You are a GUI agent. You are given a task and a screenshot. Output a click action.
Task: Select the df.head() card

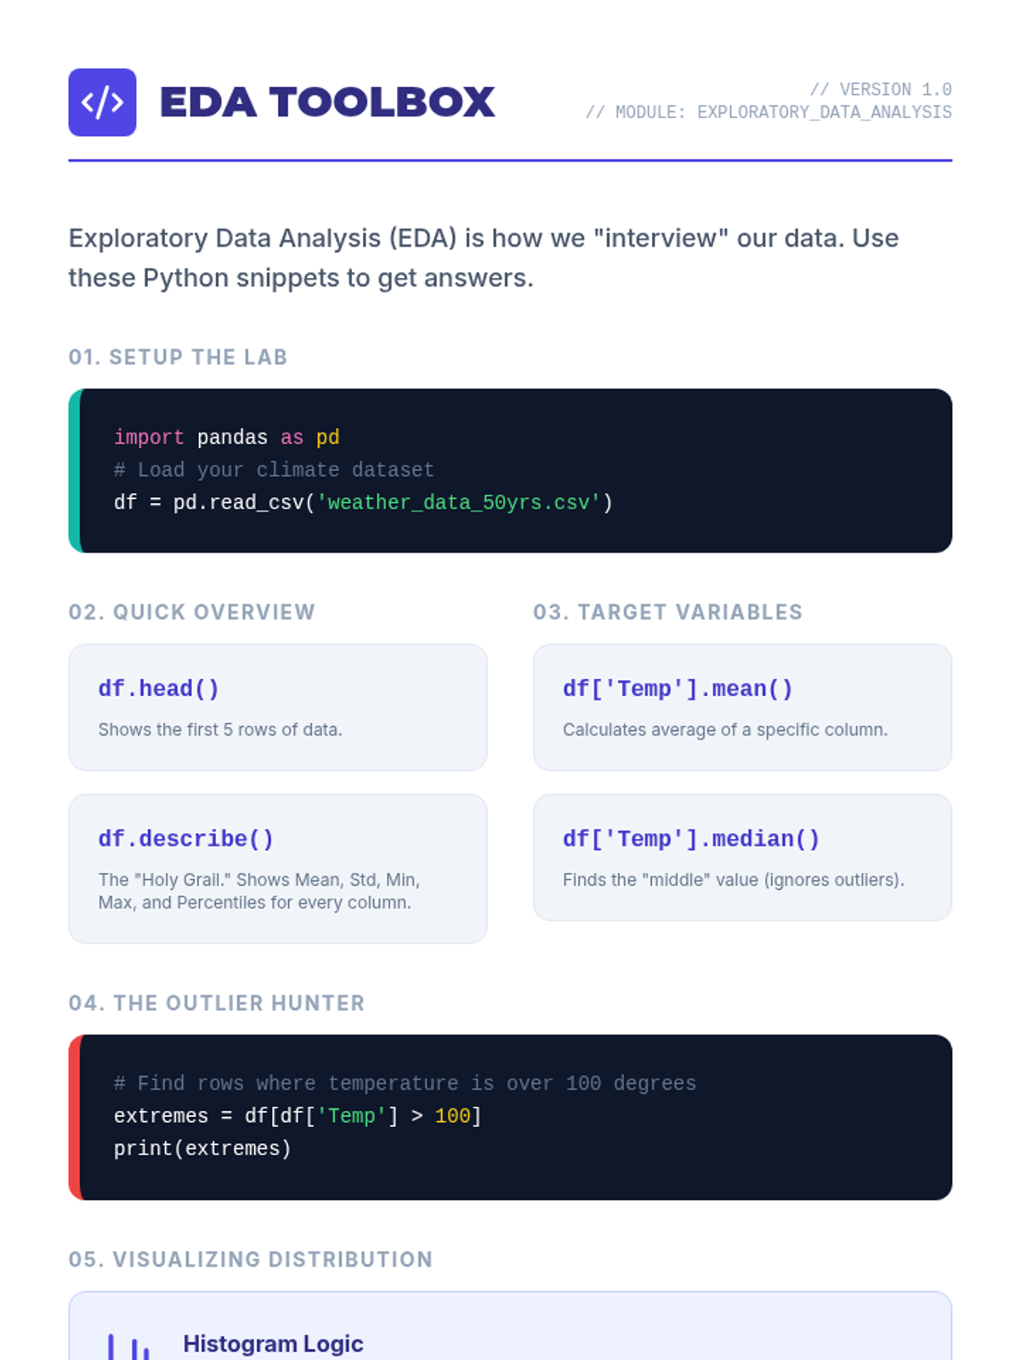(x=278, y=707)
